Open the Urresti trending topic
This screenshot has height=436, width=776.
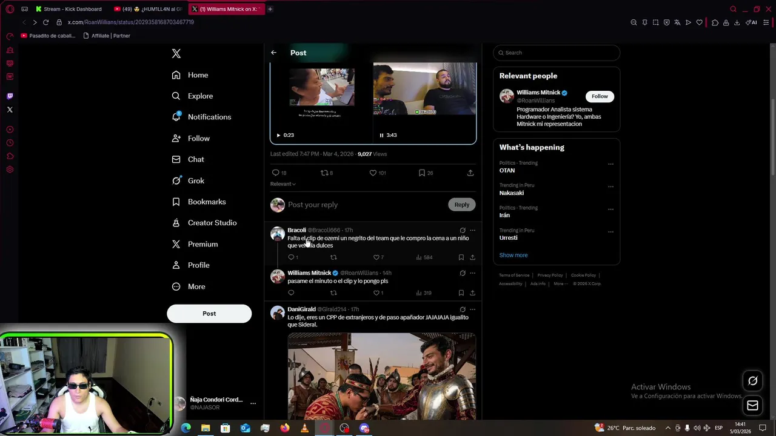coord(508,238)
